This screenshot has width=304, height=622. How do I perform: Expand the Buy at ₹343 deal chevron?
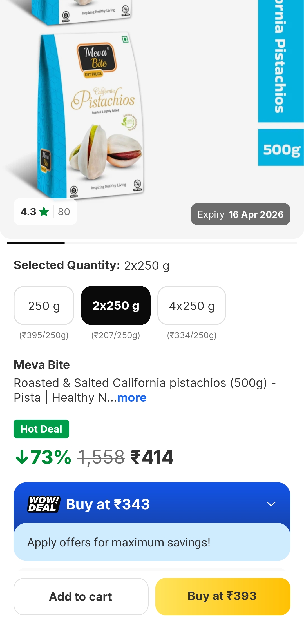coord(271,504)
